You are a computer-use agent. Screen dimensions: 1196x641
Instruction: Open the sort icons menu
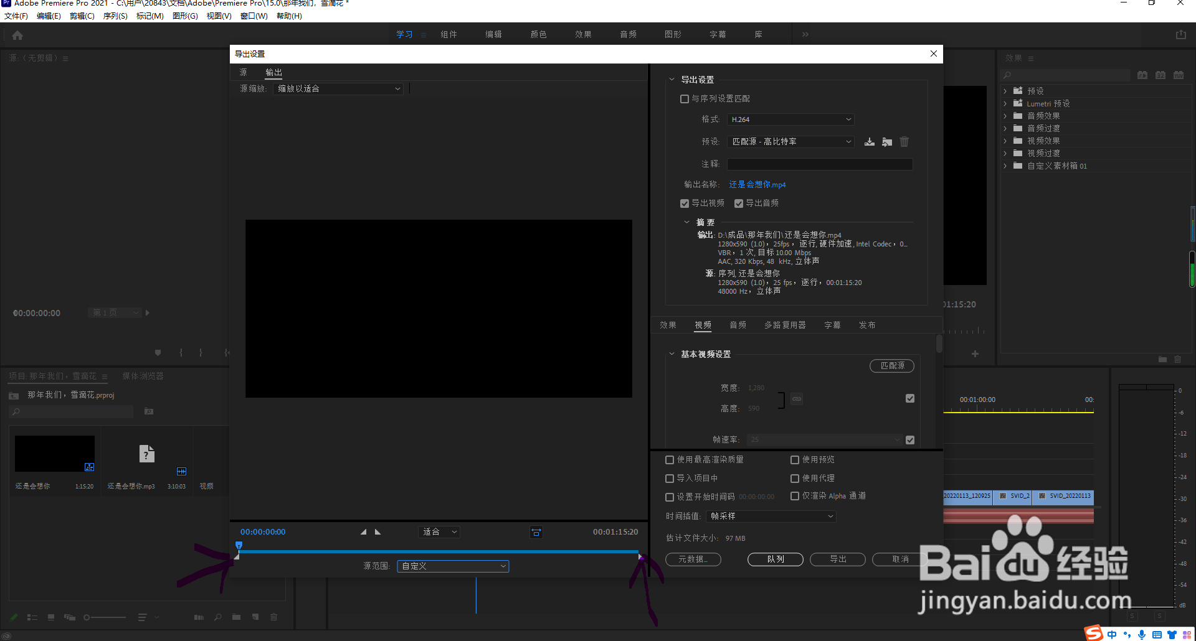pyautogui.click(x=143, y=617)
